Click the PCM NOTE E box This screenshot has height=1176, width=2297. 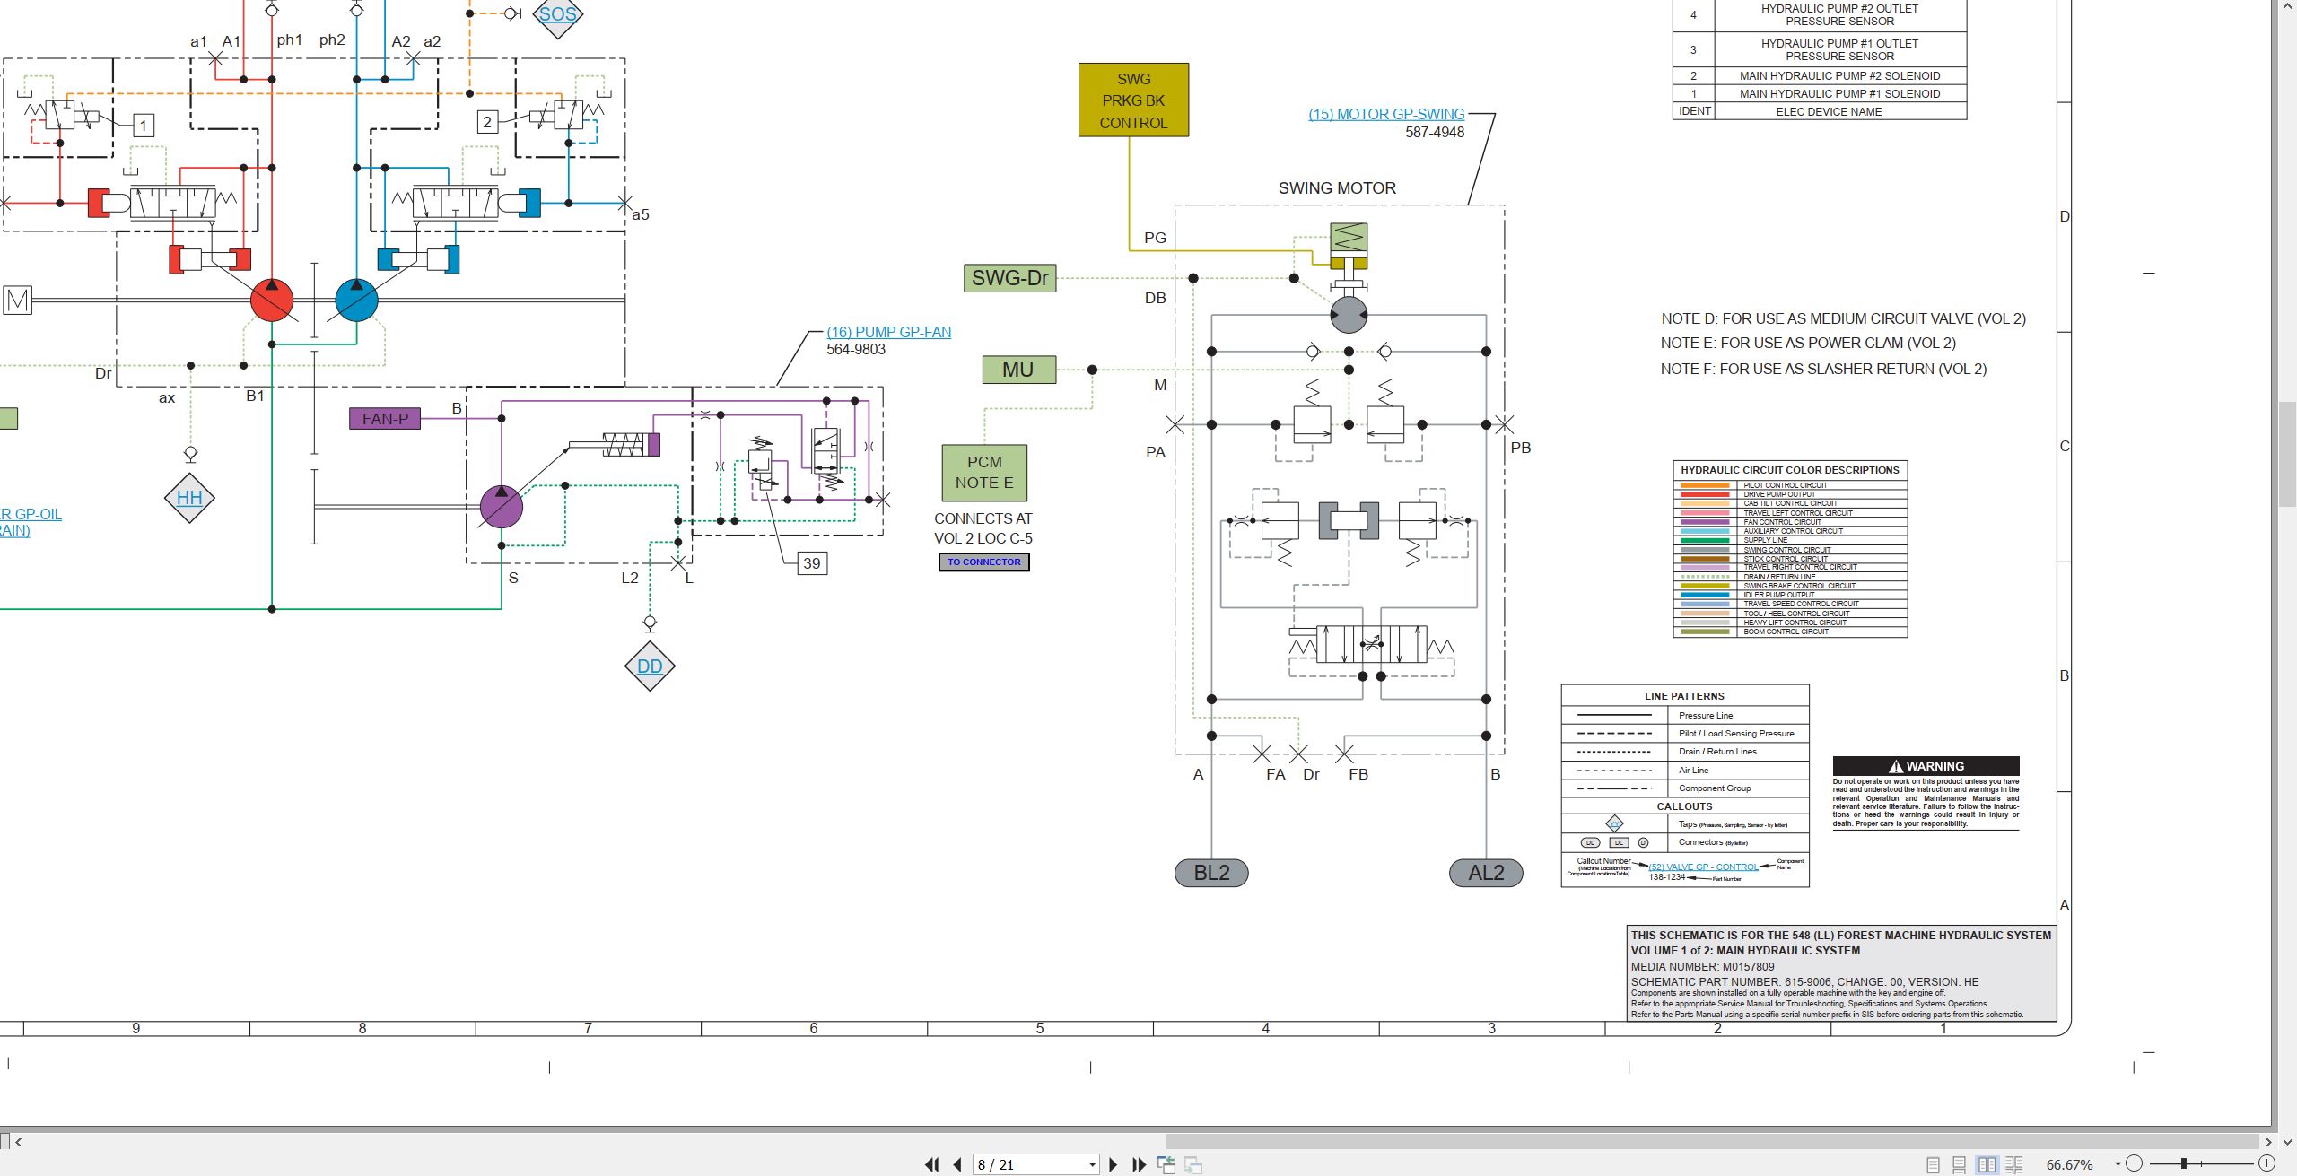984,472
